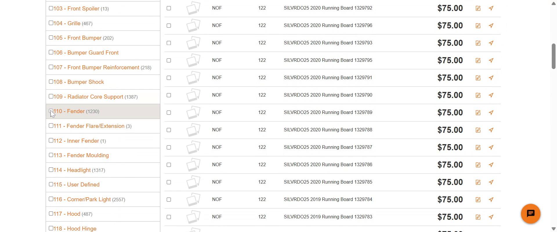The width and height of the screenshot is (557, 232).
Task: Open the 104 - Grille category link
Action: click(67, 23)
